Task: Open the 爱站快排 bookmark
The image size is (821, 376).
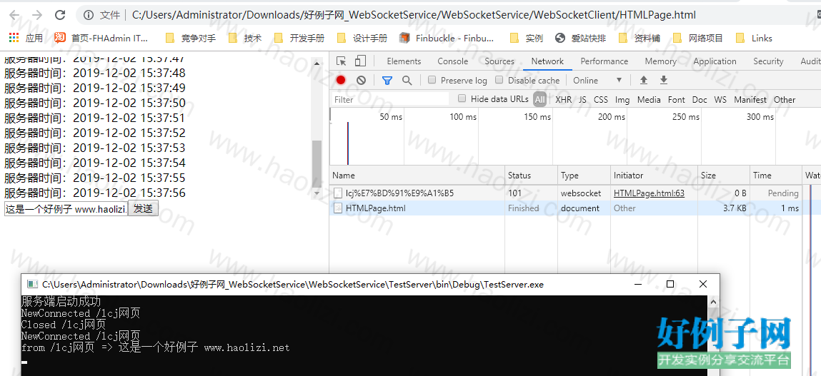Action: coord(581,39)
